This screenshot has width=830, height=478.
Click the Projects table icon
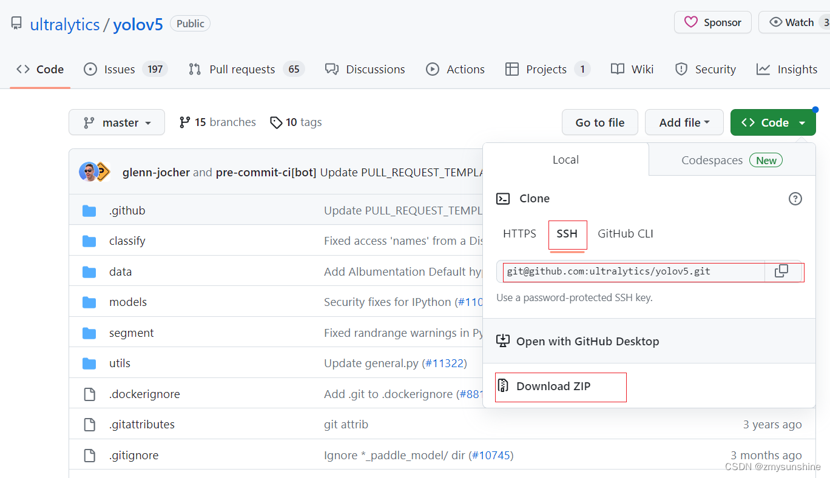512,69
